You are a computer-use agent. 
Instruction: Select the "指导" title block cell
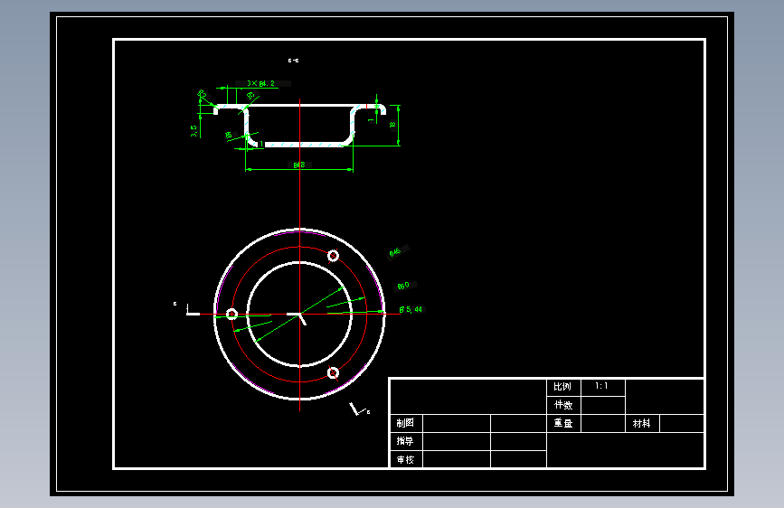pos(405,441)
